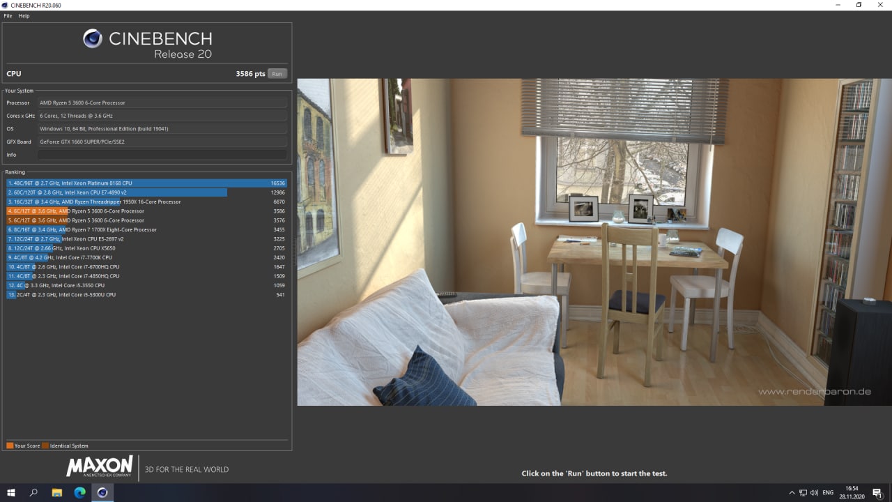Select ranking row 4 Ryzen 5 3600 scoring 3586
The width and height of the screenshot is (892, 502).
tap(146, 211)
